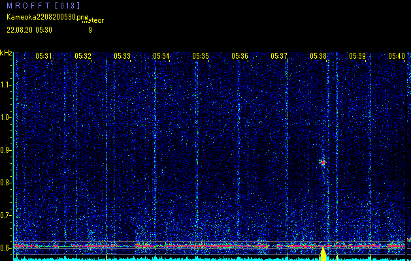Click the 05:36 time marker

coord(240,55)
